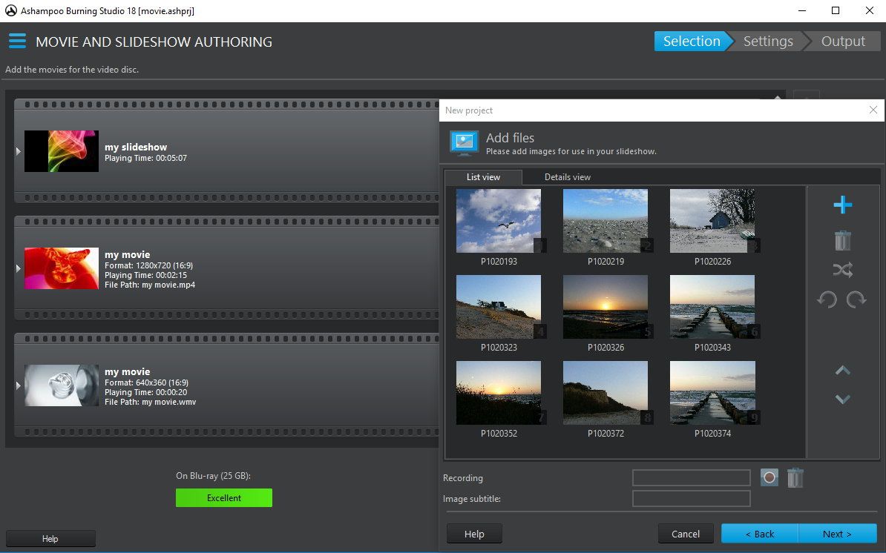The image size is (886, 553).
Task: Shuffle the images with the shuffle icon
Action: [842, 270]
